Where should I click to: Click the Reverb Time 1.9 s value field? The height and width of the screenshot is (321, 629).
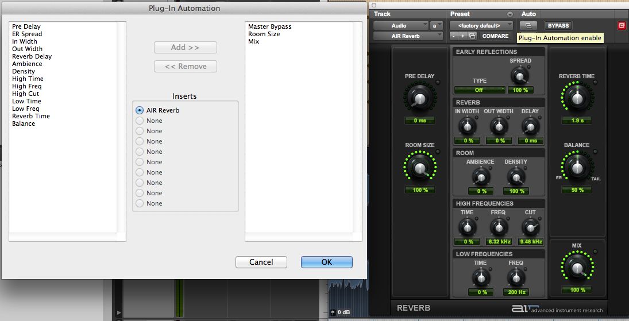coord(577,121)
